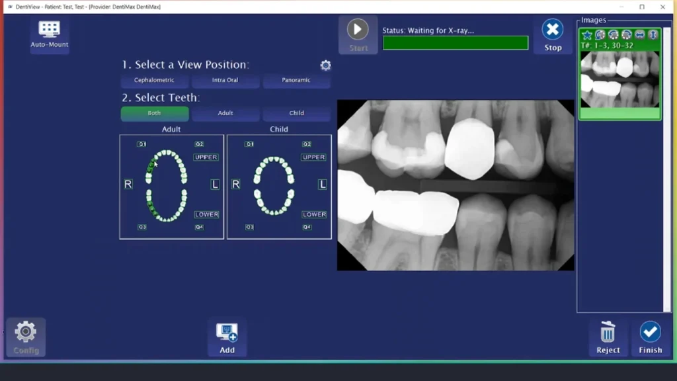Open view position settings gear
This screenshot has width=677, height=381.
tap(325, 65)
